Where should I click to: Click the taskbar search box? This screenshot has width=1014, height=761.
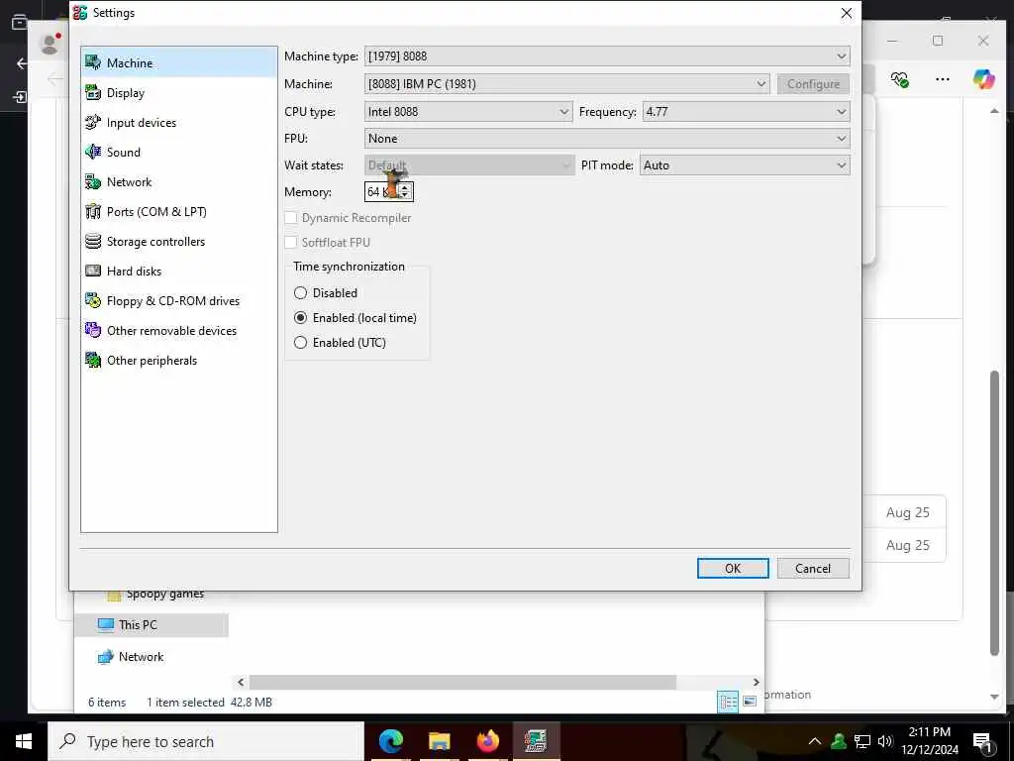pyautogui.click(x=206, y=741)
